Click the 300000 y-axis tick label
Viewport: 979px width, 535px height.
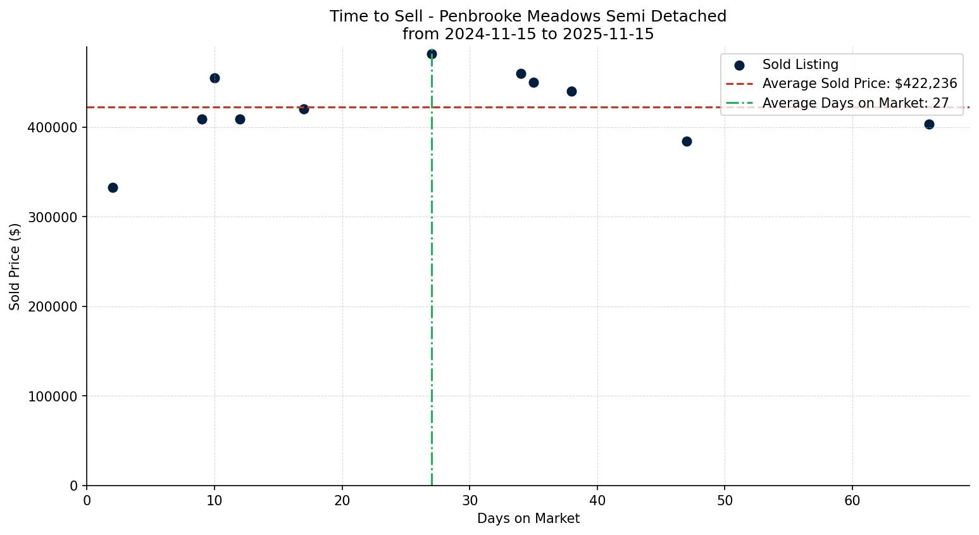coord(53,217)
